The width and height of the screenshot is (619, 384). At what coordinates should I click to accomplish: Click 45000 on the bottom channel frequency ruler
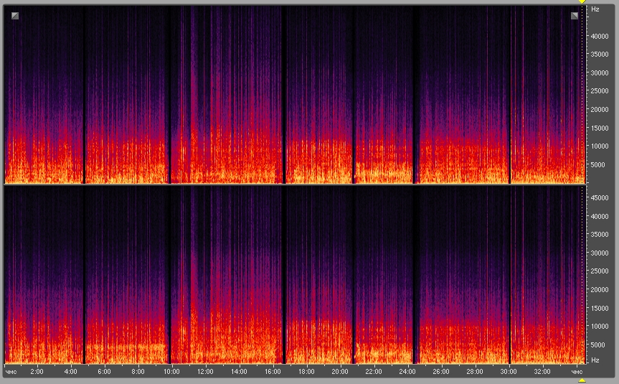(x=600, y=197)
